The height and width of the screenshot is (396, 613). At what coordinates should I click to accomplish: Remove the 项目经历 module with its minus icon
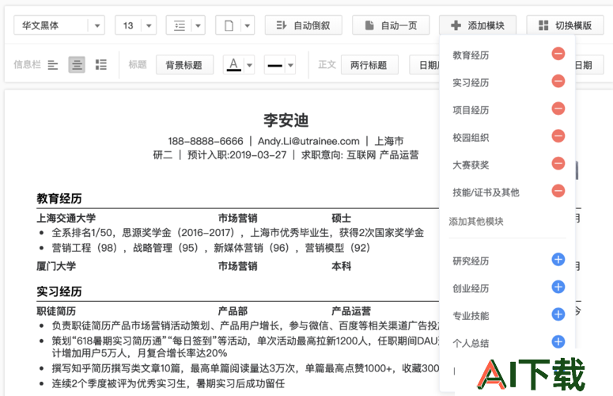(x=558, y=109)
